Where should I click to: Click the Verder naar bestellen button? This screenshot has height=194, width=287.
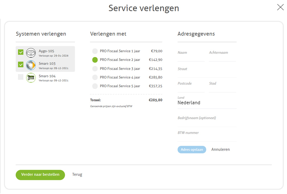coord(40,175)
